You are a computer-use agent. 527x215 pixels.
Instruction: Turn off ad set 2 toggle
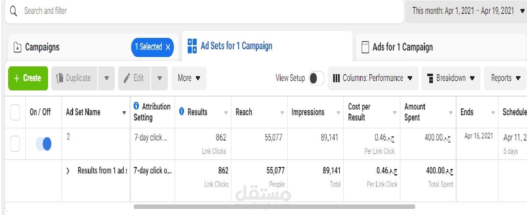pos(44,144)
